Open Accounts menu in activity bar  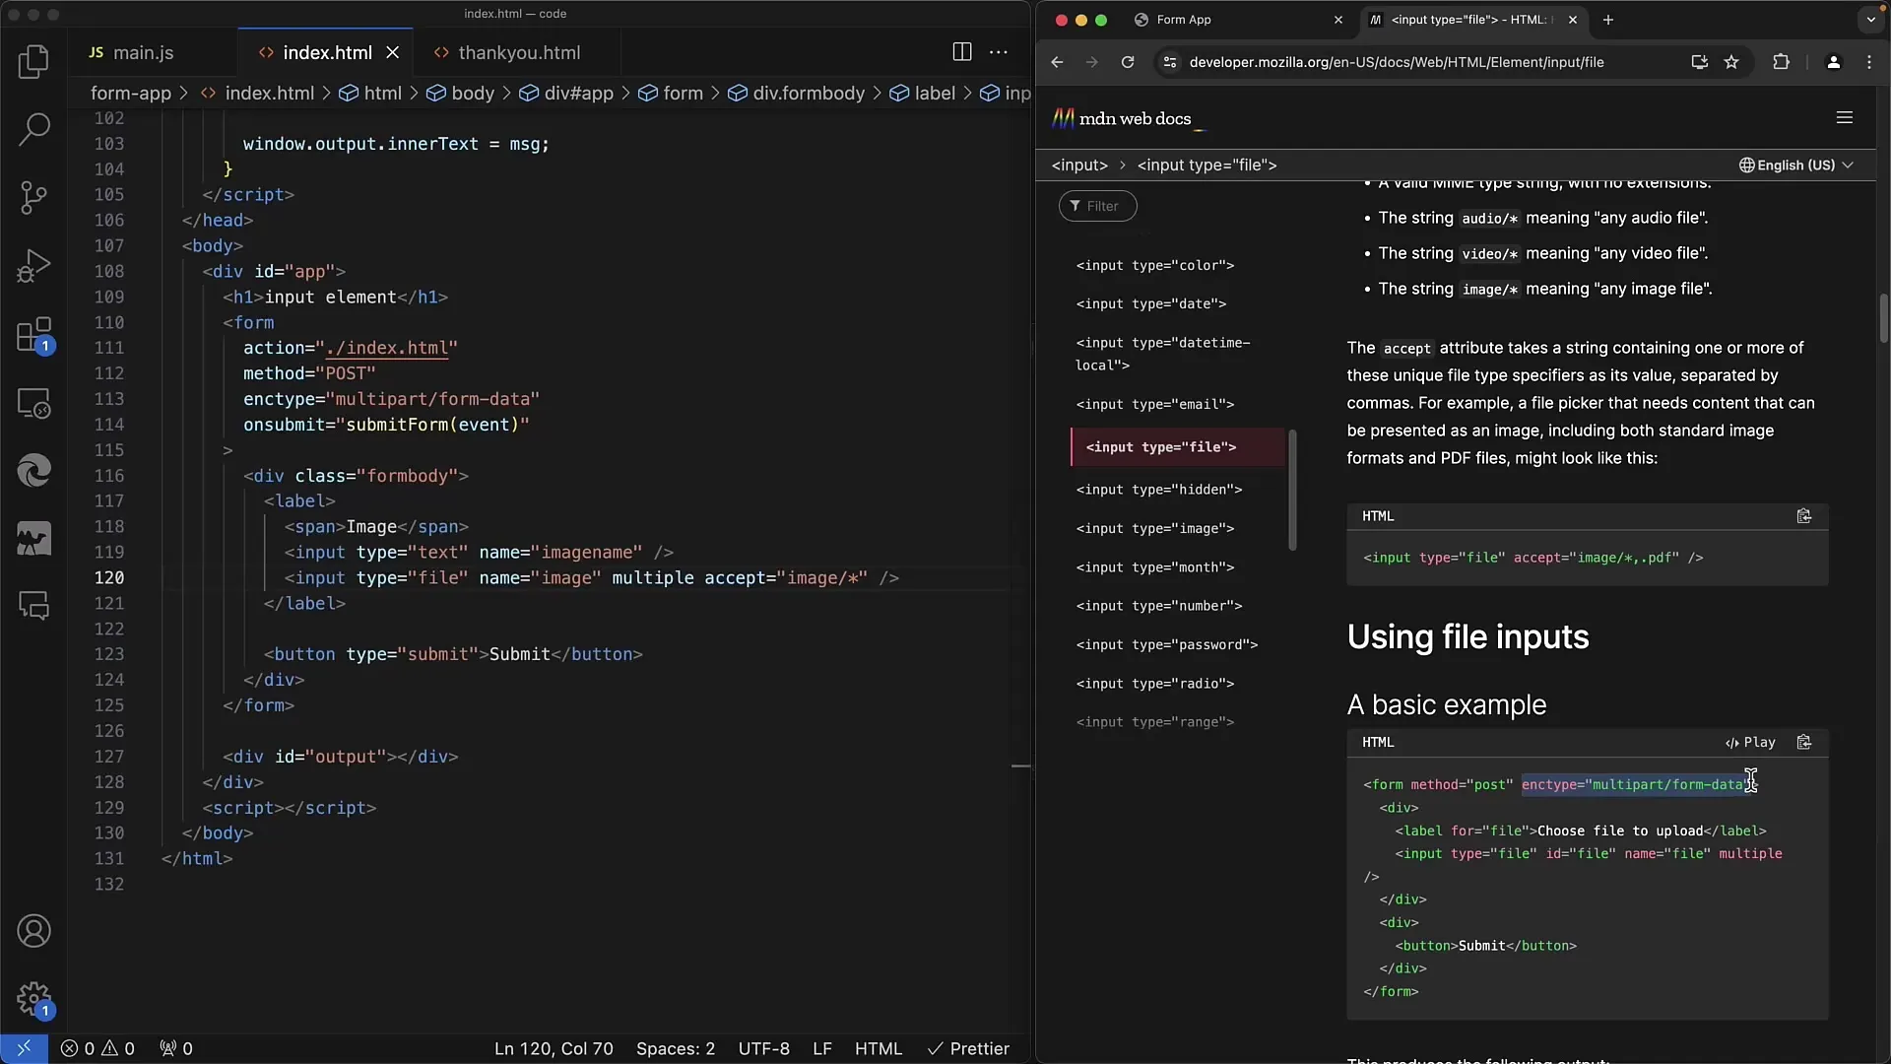(x=33, y=931)
